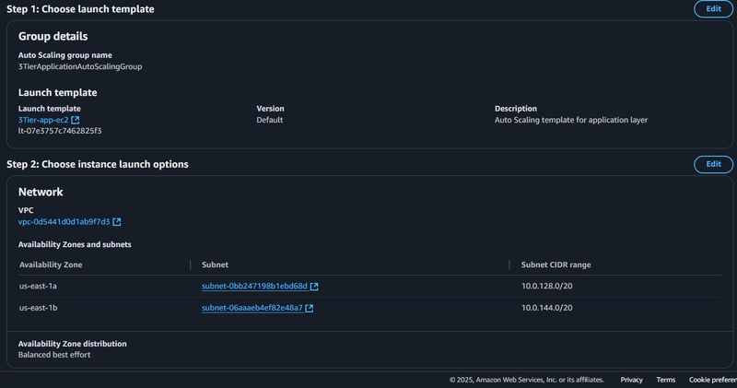Open the Privacy footer link
This screenshot has width=737, height=388.
click(631, 380)
